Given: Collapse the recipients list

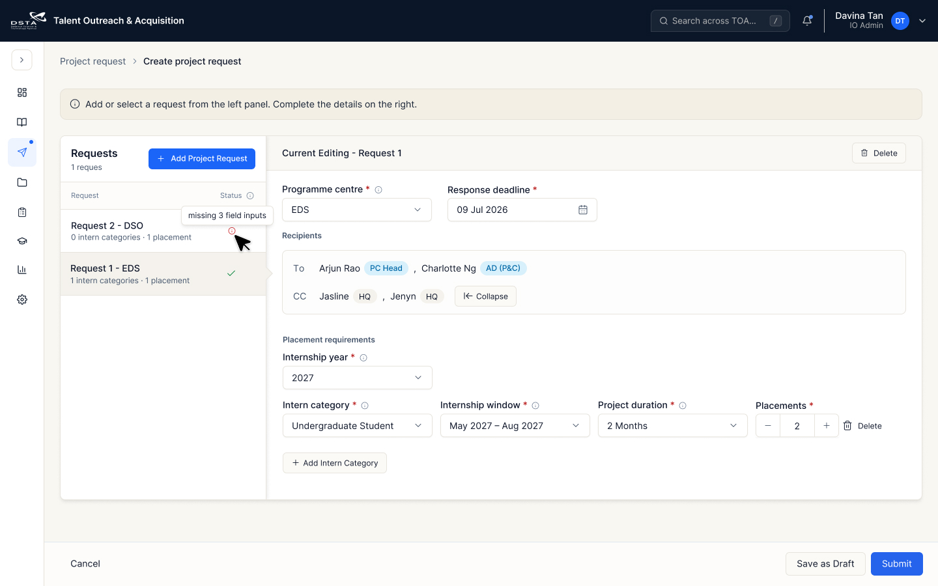Looking at the screenshot, I should click(485, 296).
